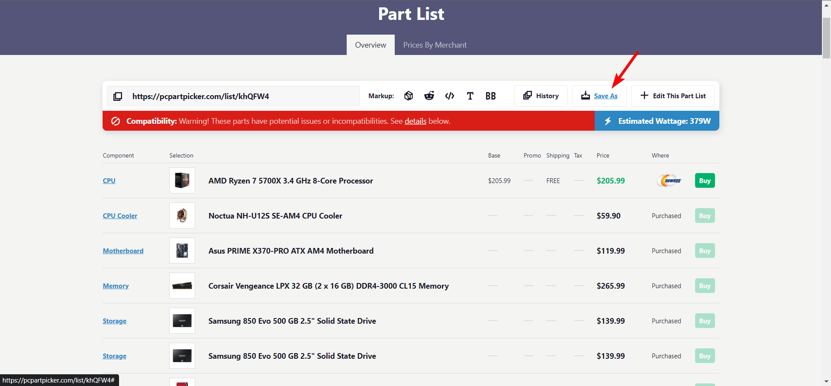Open the Motherboard component link

pos(123,251)
